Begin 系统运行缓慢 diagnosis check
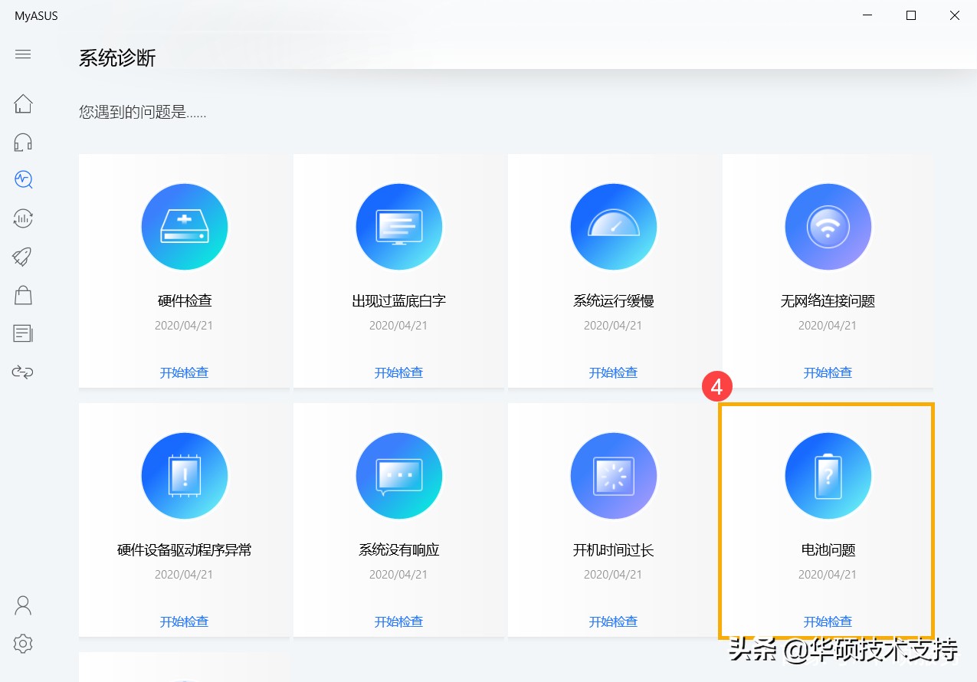This screenshot has width=977, height=682. pyautogui.click(x=613, y=372)
